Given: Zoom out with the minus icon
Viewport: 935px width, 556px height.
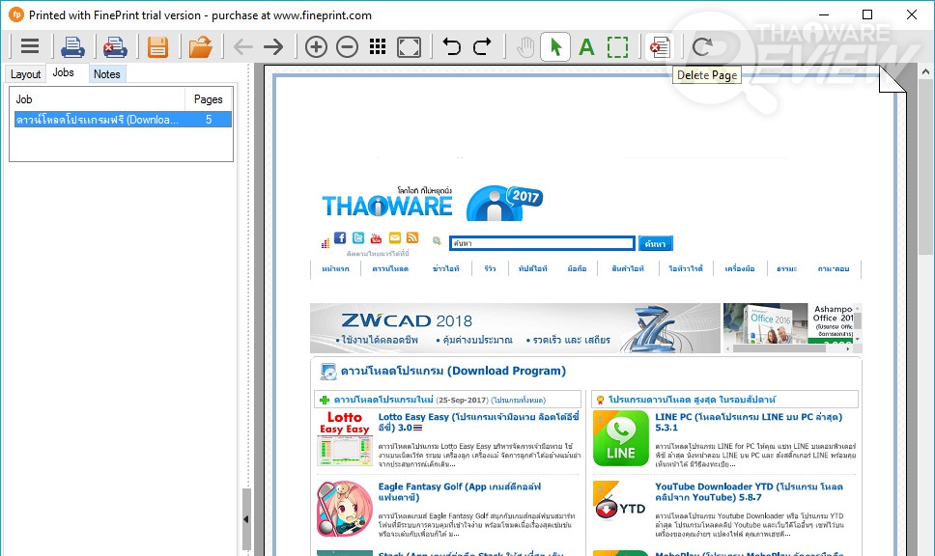Looking at the screenshot, I should click(347, 46).
